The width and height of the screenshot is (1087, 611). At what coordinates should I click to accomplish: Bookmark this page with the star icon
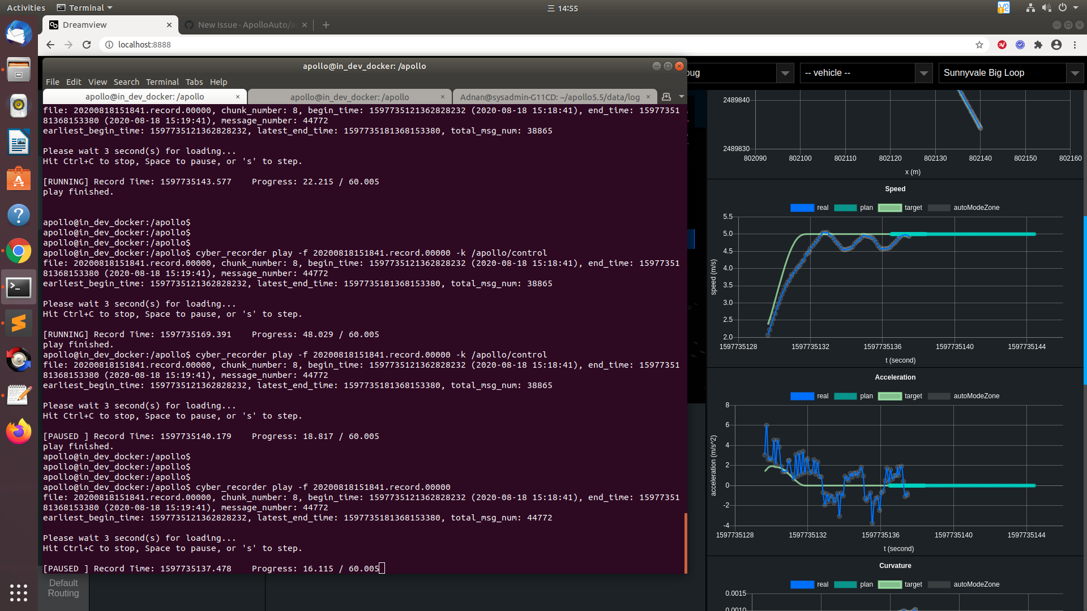tap(979, 45)
